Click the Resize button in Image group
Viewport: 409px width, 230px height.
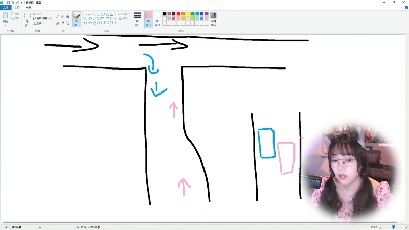42,18
